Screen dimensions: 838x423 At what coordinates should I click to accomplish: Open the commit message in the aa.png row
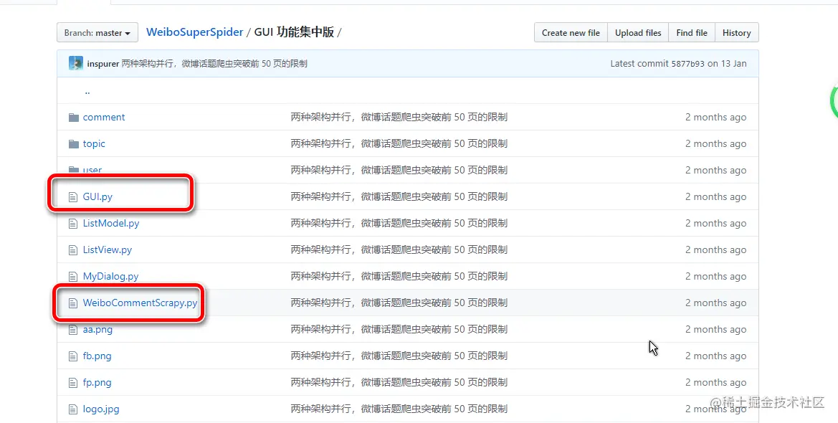pos(399,329)
